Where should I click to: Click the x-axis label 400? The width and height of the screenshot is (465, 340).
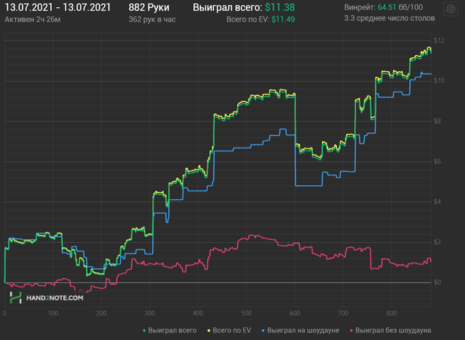pos(198,313)
